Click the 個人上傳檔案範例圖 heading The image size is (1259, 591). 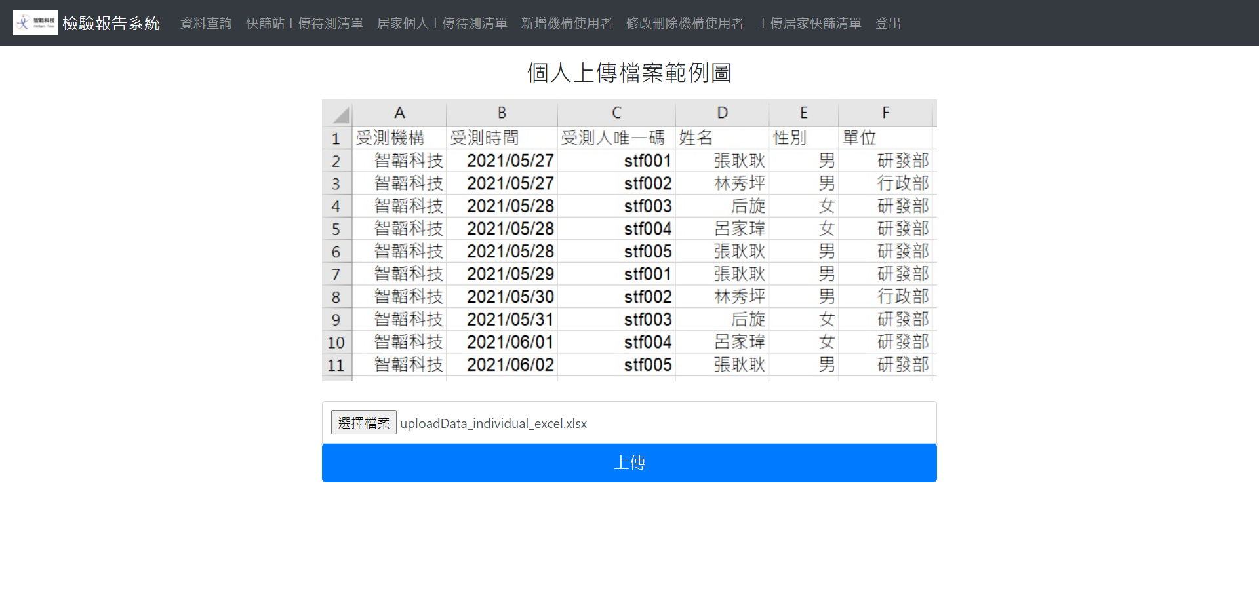(629, 73)
